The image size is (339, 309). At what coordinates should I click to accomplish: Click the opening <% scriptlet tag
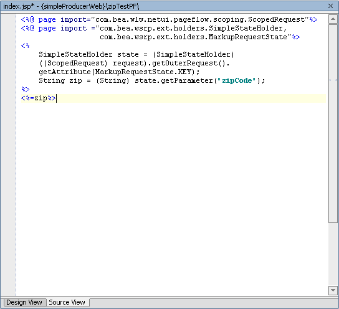[x=26, y=46]
